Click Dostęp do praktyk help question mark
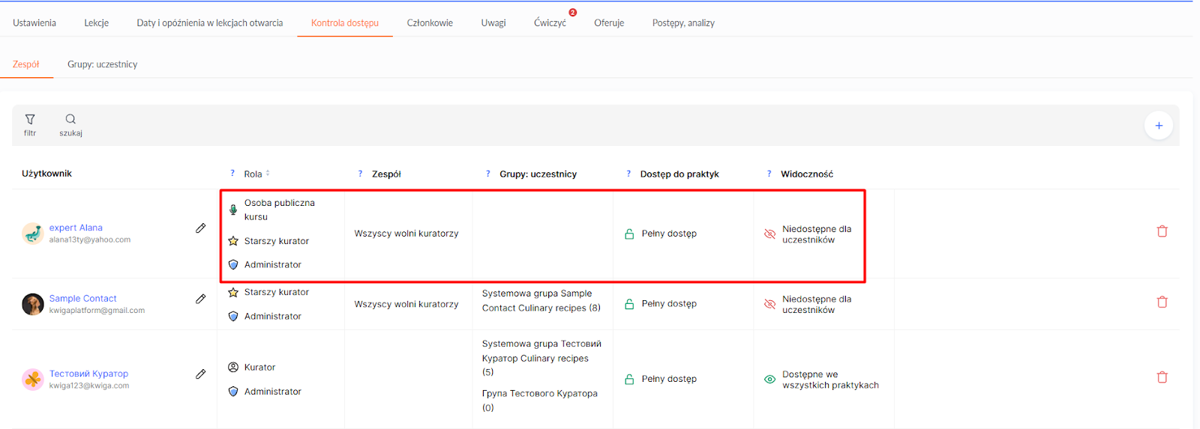Image resolution: width=1200 pixels, height=429 pixels. coord(628,173)
